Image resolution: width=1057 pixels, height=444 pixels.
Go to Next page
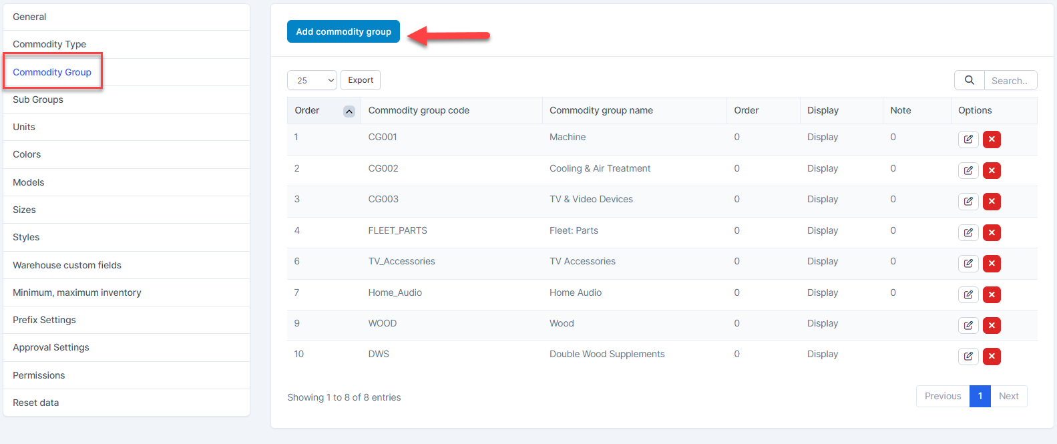coord(1009,396)
